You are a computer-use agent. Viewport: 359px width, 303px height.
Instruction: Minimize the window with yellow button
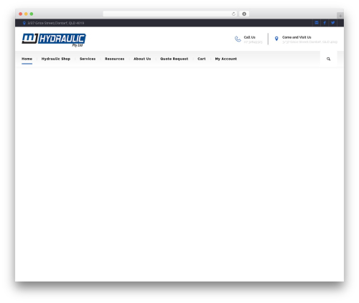click(x=26, y=14)
